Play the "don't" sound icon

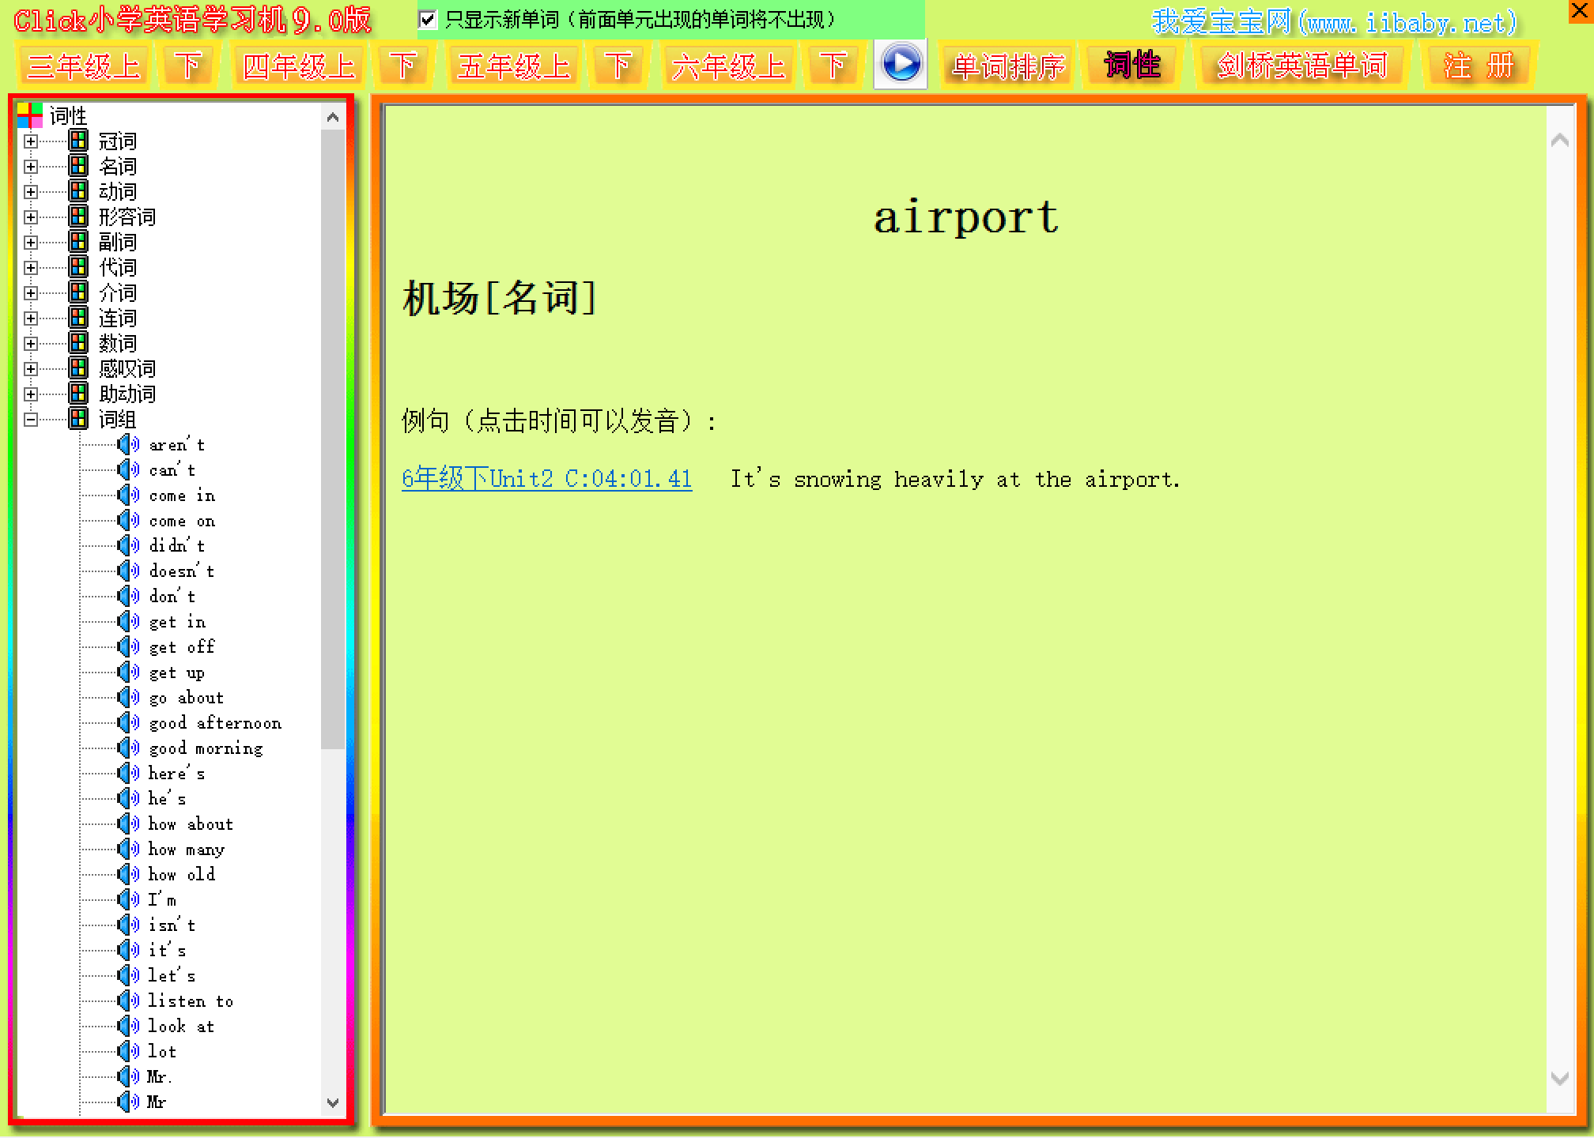[128, 597]
